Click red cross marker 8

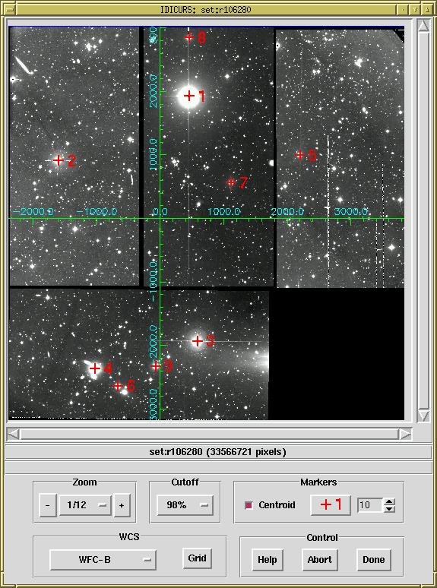pos(189,37)
